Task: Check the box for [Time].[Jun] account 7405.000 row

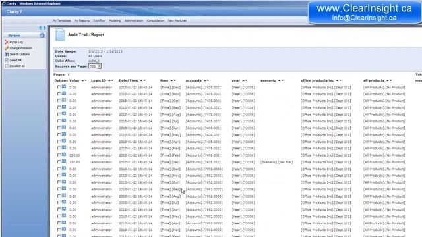Action: coord(59,128)
